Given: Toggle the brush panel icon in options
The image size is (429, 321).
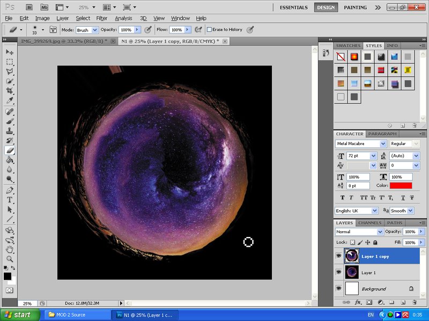Looking at the screenshot, I should click(x=53, y=29).
